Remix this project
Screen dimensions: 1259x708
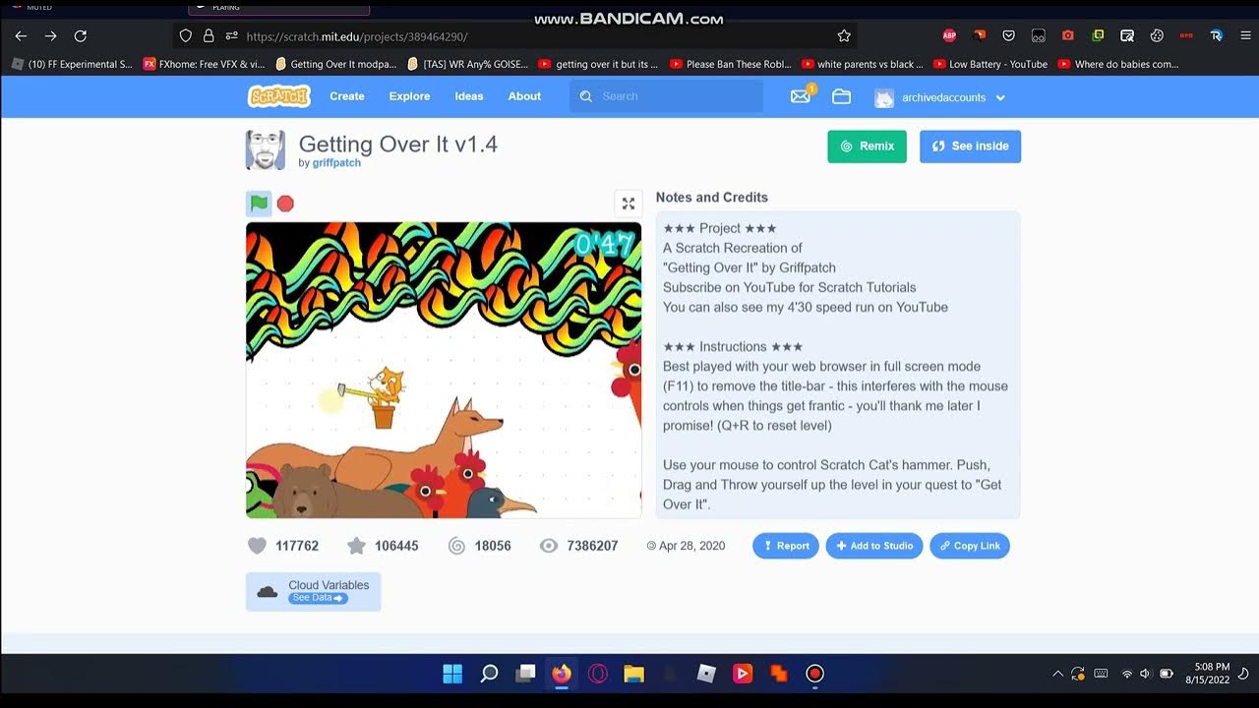click(x=867, y=147)
